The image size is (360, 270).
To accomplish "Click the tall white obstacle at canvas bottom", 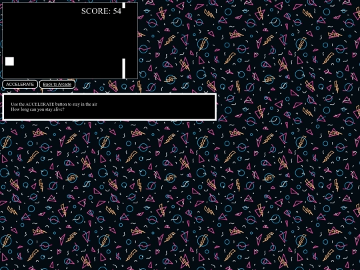I will click(x=124, y=69).
